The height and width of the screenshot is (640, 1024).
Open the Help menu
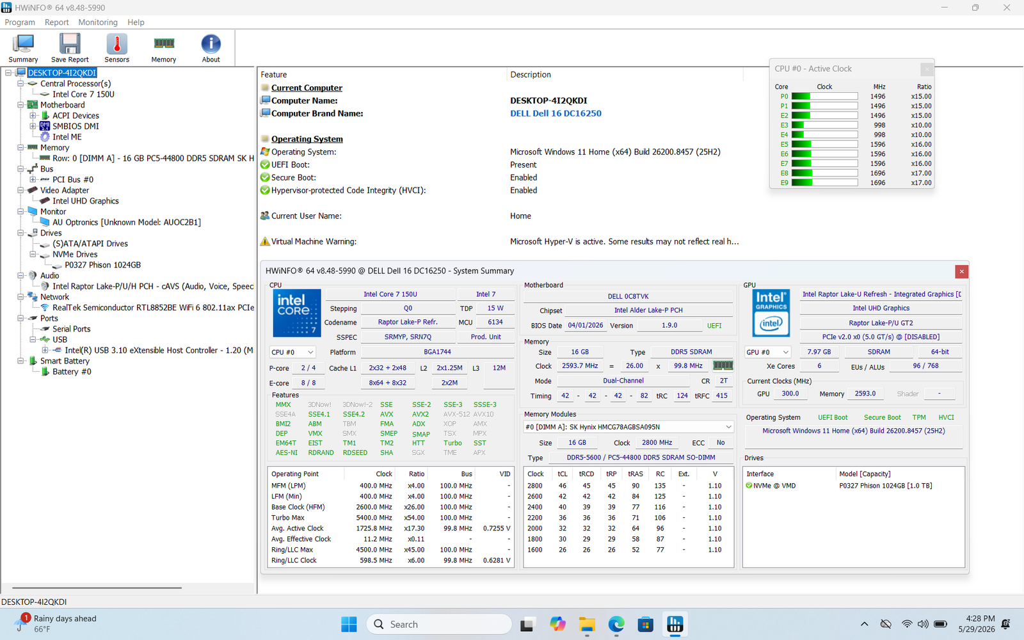(x=136, y=22)
